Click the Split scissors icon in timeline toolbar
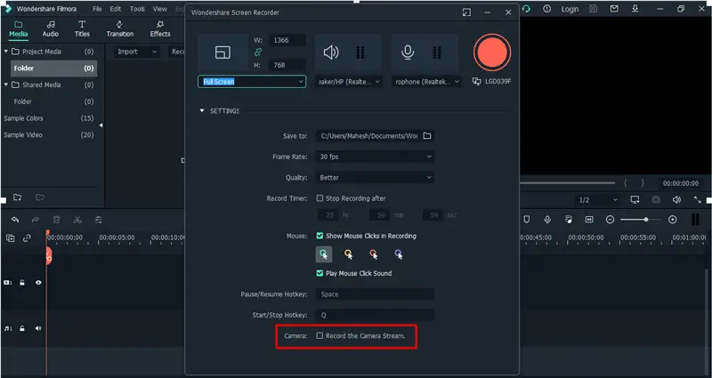712x378 pixels. (77, 220)
